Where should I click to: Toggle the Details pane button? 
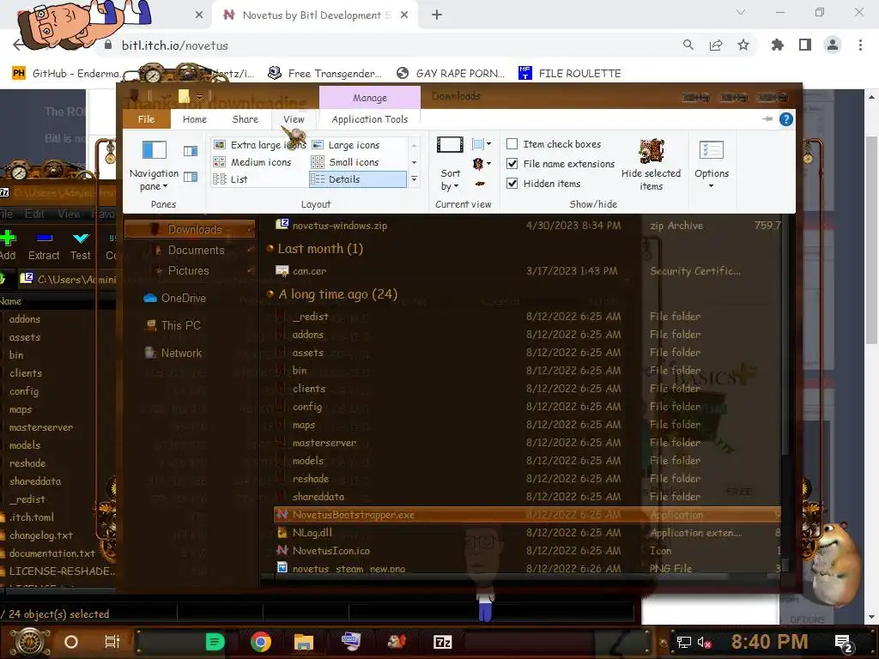coord(191,177)
